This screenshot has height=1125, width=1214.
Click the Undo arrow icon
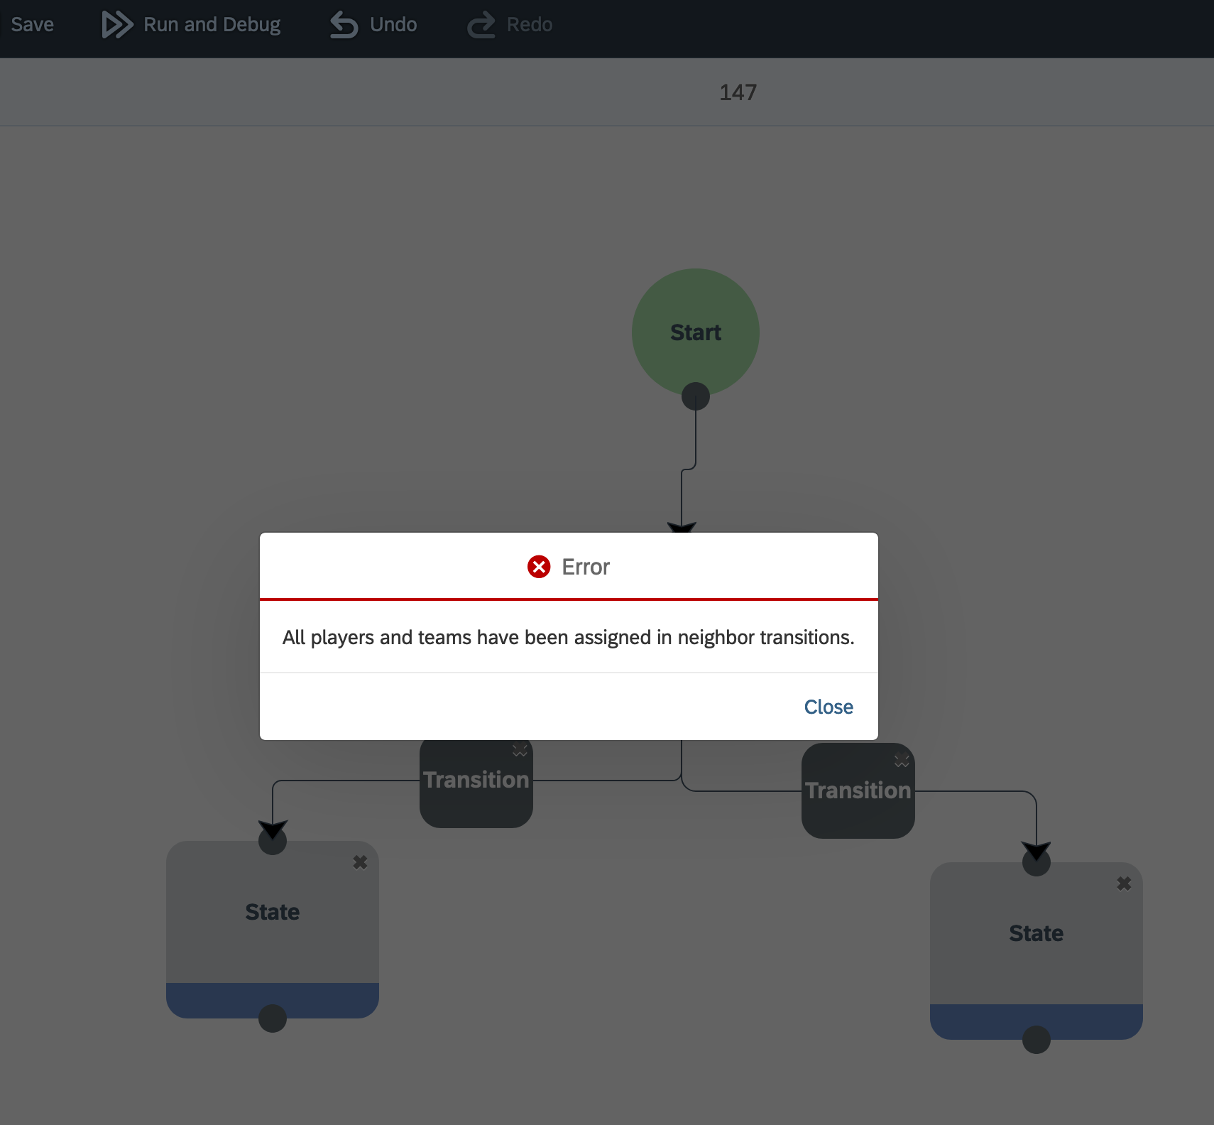[343, 23]
